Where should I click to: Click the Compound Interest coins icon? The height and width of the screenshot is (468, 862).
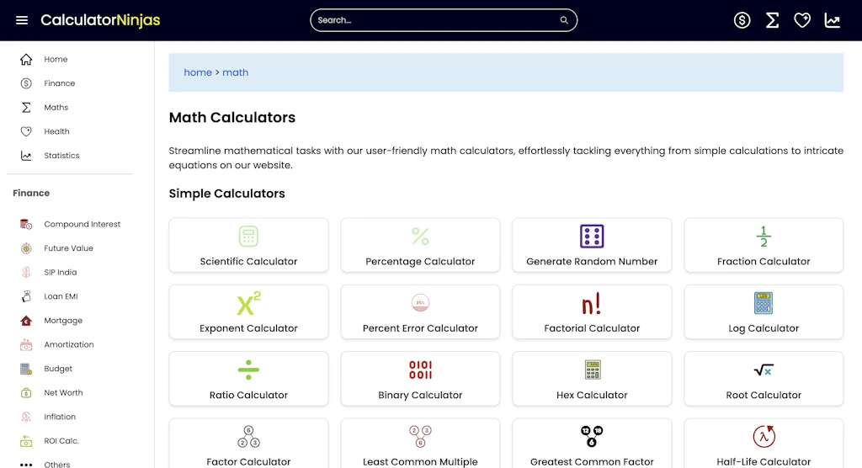tap(26, 224)
